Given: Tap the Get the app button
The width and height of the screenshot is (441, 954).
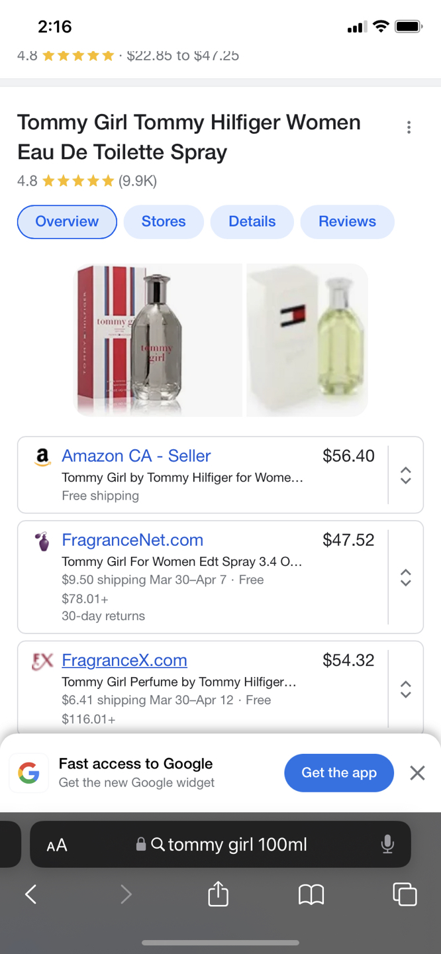Looking at the screenshot, I should pyautogui.click(x=338, y=772).
